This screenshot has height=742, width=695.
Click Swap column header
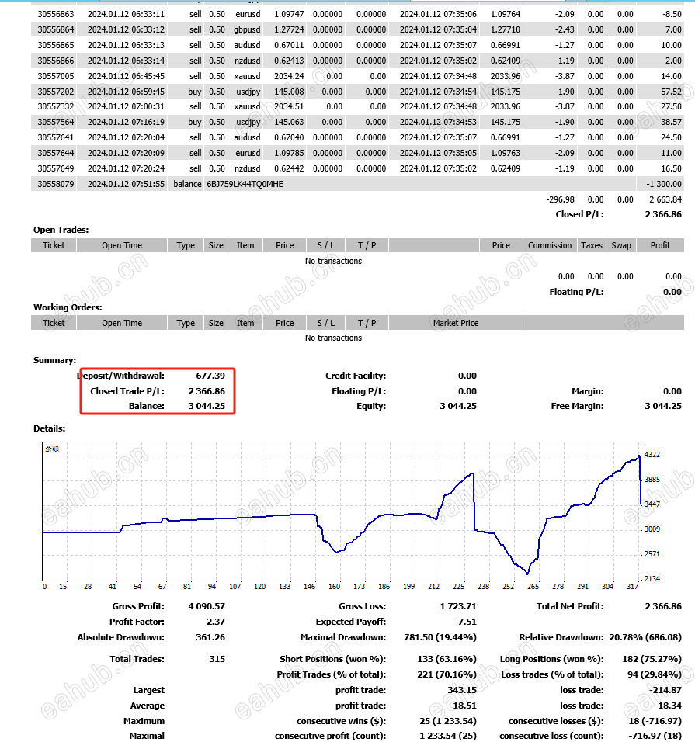pos(620,245)
